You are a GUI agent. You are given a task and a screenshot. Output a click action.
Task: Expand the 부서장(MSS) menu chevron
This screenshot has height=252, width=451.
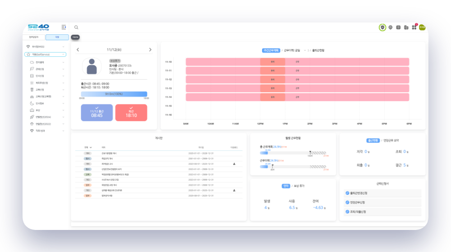click(63, 46)
